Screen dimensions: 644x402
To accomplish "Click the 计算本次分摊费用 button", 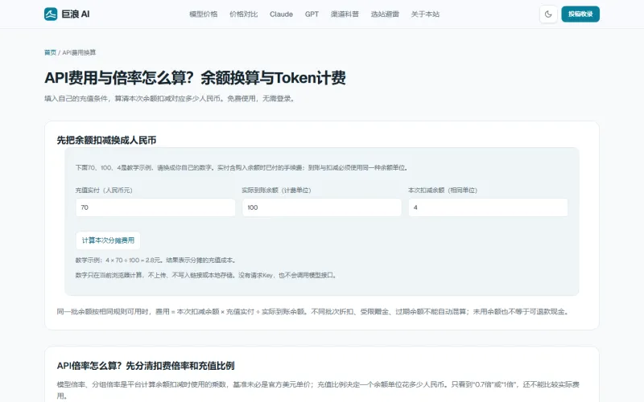I will pos(108,240).
